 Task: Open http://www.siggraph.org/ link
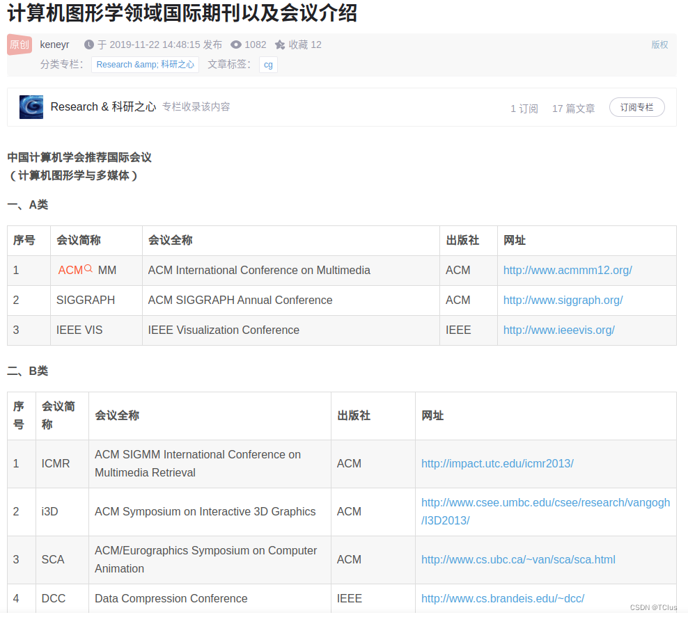[563, 301]
